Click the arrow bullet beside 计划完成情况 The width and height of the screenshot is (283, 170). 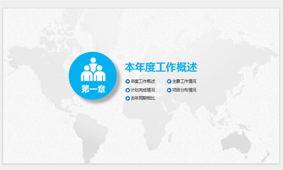[128, 90]
